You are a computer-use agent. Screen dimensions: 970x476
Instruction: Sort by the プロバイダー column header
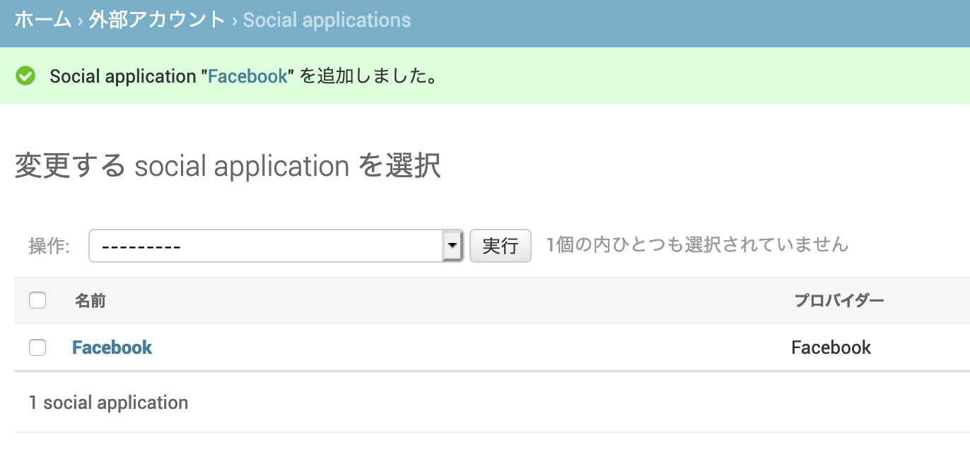(x=838, y=301)
